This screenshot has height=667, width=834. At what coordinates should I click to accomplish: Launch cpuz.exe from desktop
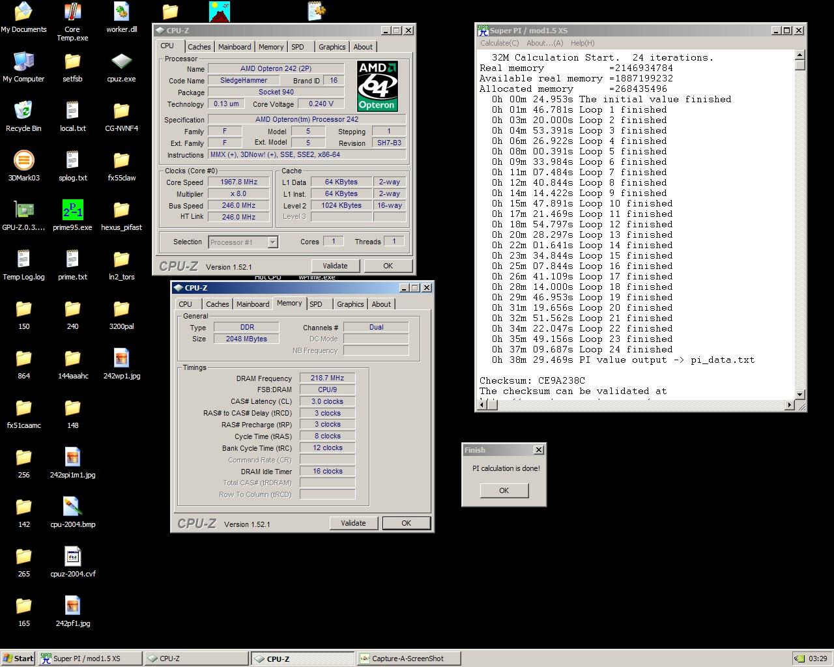[121, 67]
